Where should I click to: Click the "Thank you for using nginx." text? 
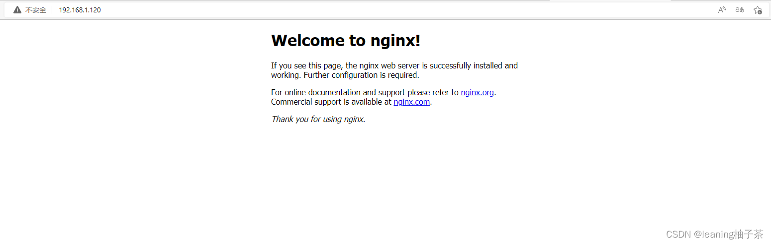[318, 119]
